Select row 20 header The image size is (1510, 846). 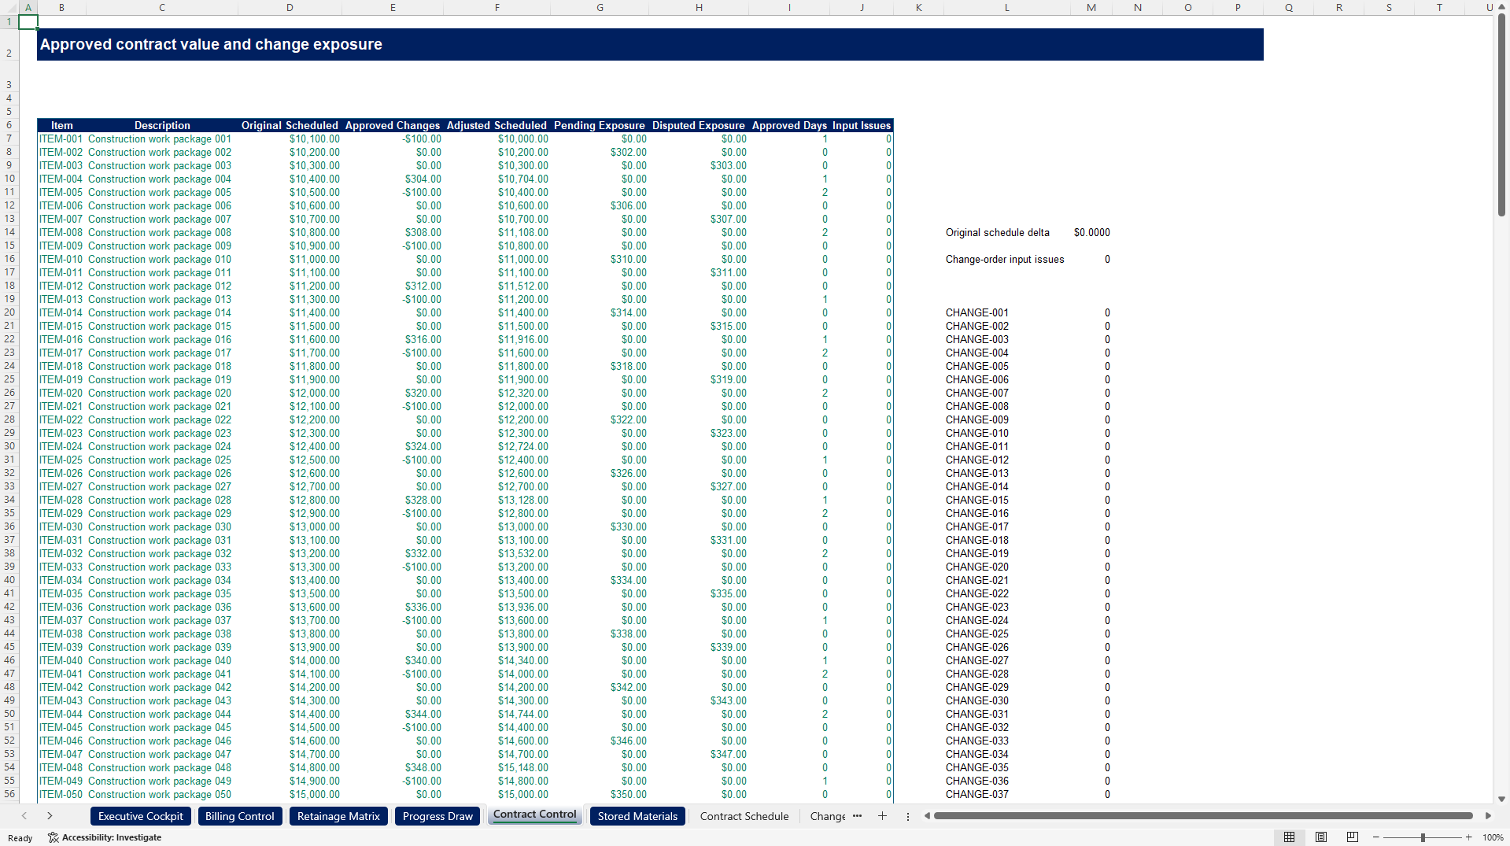coord(9,312)
